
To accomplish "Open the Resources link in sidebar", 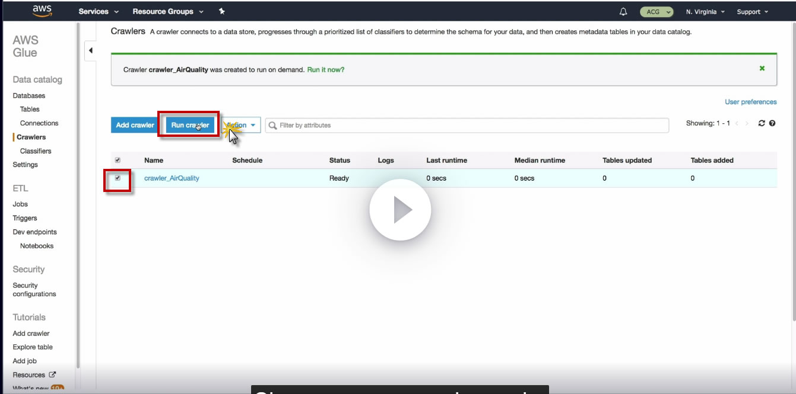I will click(29, 375).
